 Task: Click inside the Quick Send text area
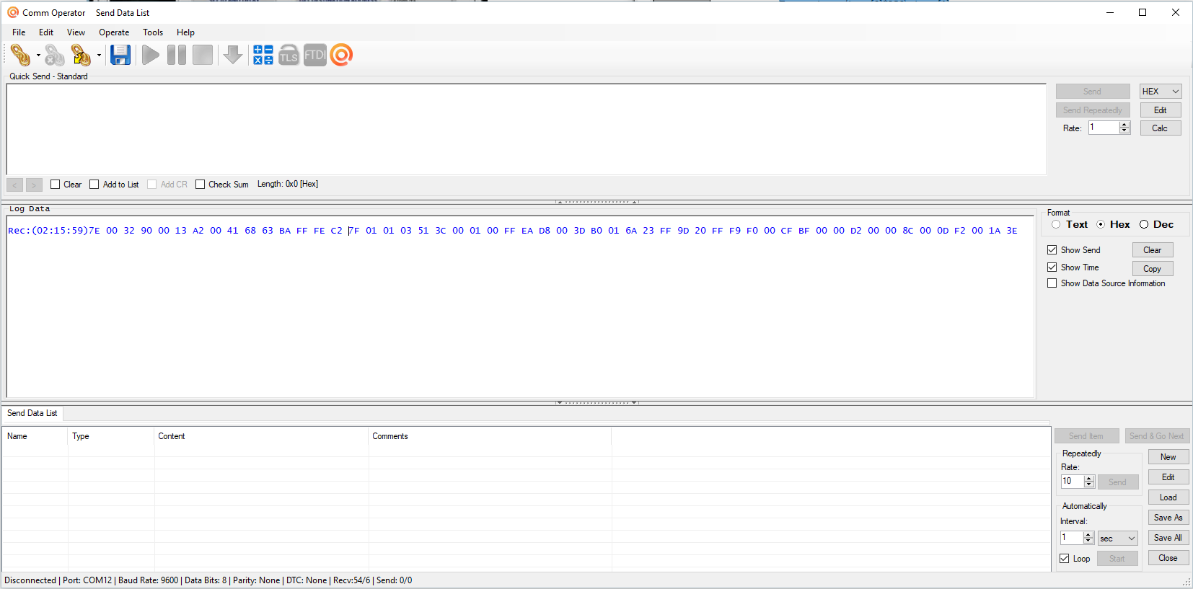click(527, 129)
